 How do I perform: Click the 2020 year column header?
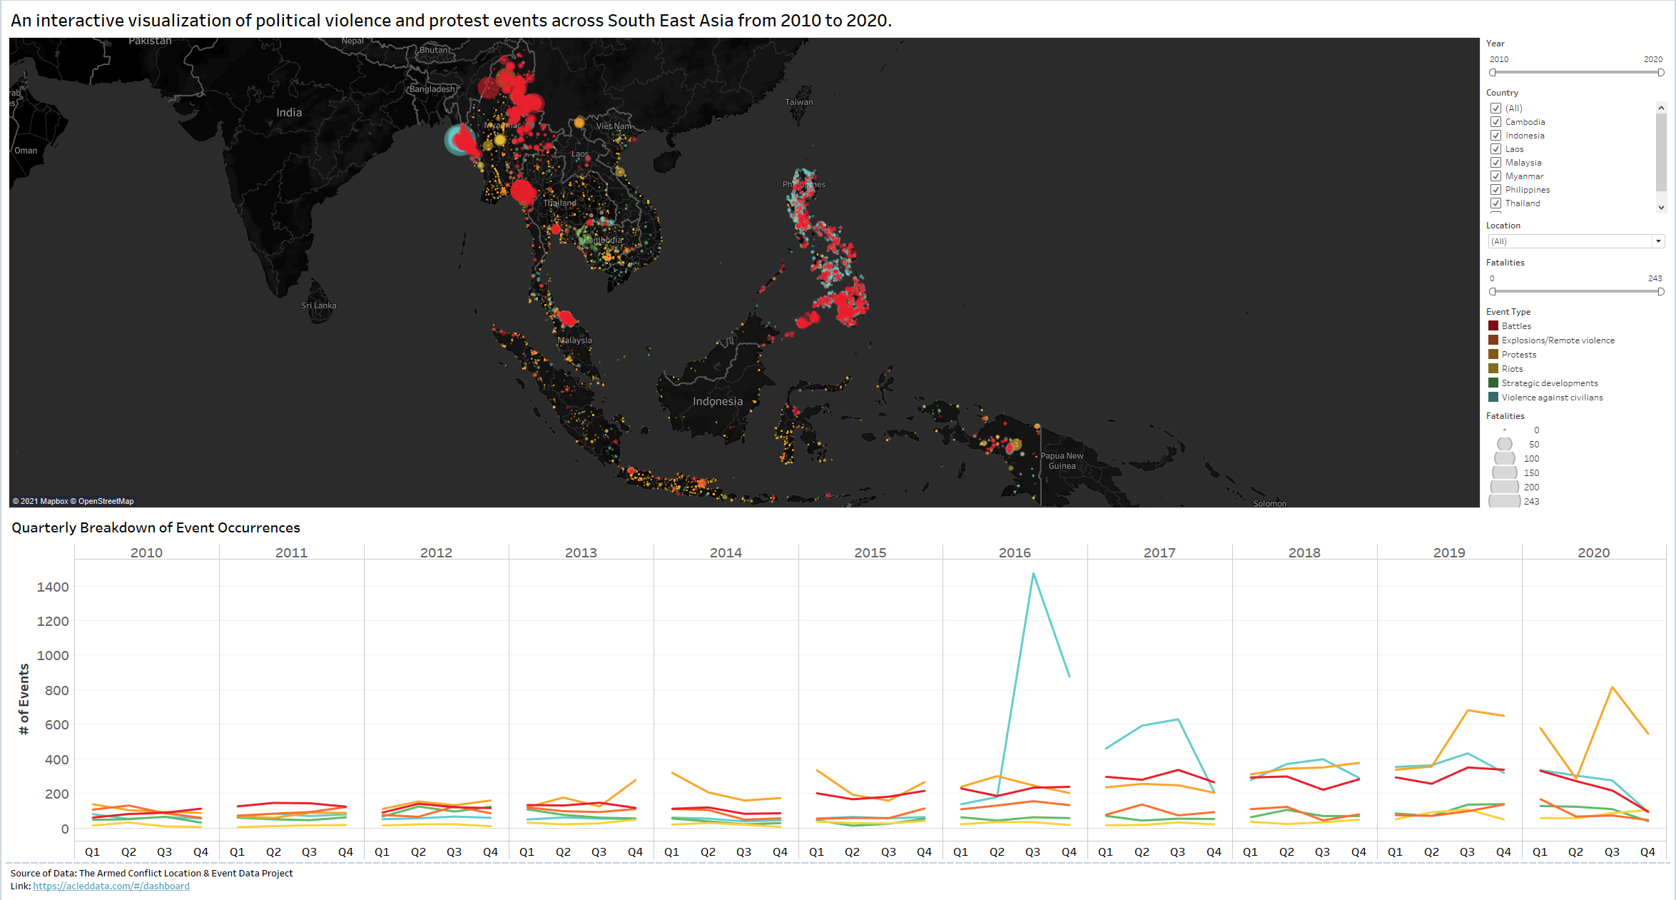(1593, 552)
